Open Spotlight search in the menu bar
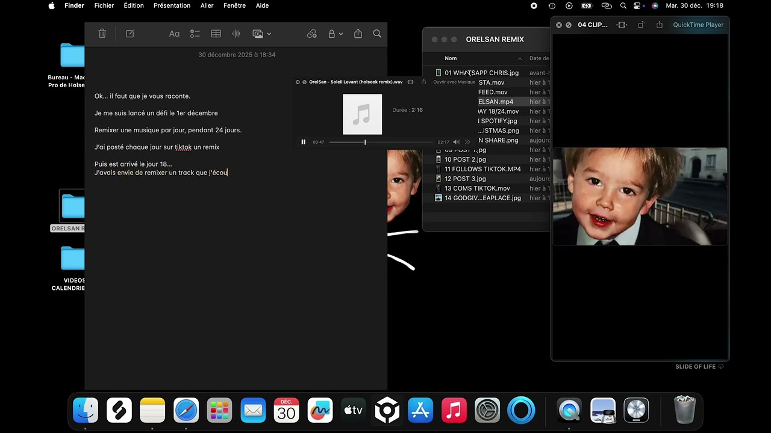 pos(623,5)
